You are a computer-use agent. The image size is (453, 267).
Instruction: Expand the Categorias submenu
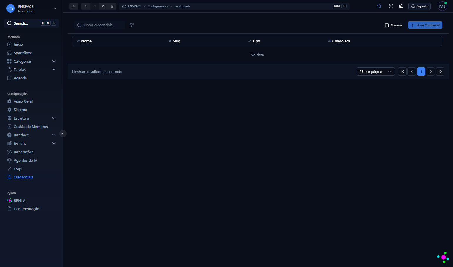54,61
